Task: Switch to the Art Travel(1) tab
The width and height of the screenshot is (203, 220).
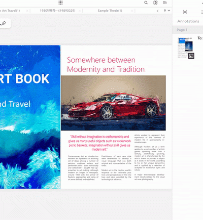Action: pyautogui.click(x=10, y=11)
